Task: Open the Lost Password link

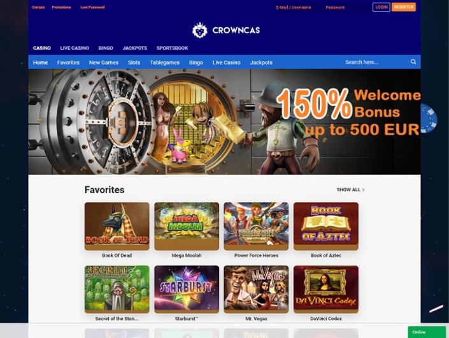Action: (92, 7)
